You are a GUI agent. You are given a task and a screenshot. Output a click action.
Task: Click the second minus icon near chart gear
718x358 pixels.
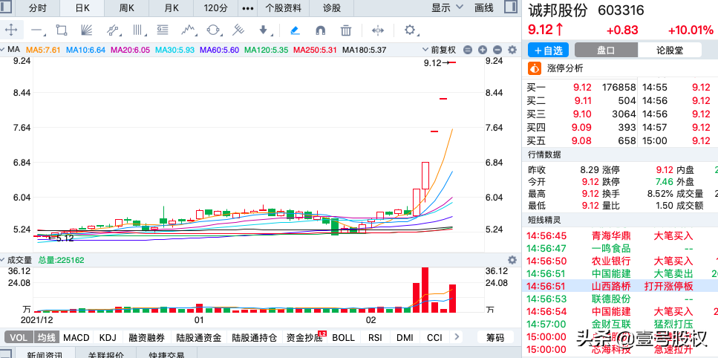click(x=497, y=50)
